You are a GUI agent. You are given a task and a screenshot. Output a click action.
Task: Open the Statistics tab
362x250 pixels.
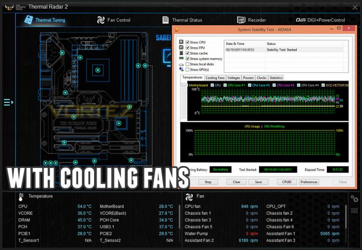(276, 78)
